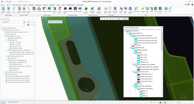Click the search magnifier near title bar
Viewport: 194px width, 104px height.
tap(186, 4)
